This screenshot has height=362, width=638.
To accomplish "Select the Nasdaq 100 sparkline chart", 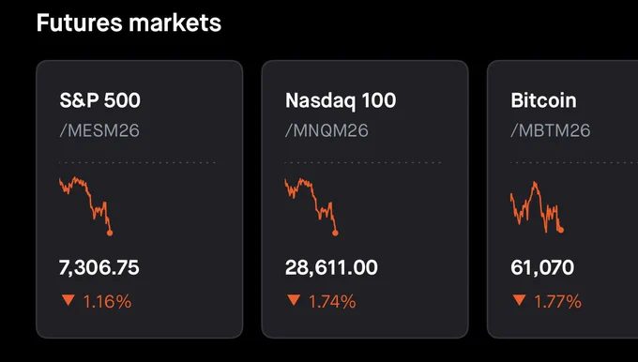I will coord(311,206).
